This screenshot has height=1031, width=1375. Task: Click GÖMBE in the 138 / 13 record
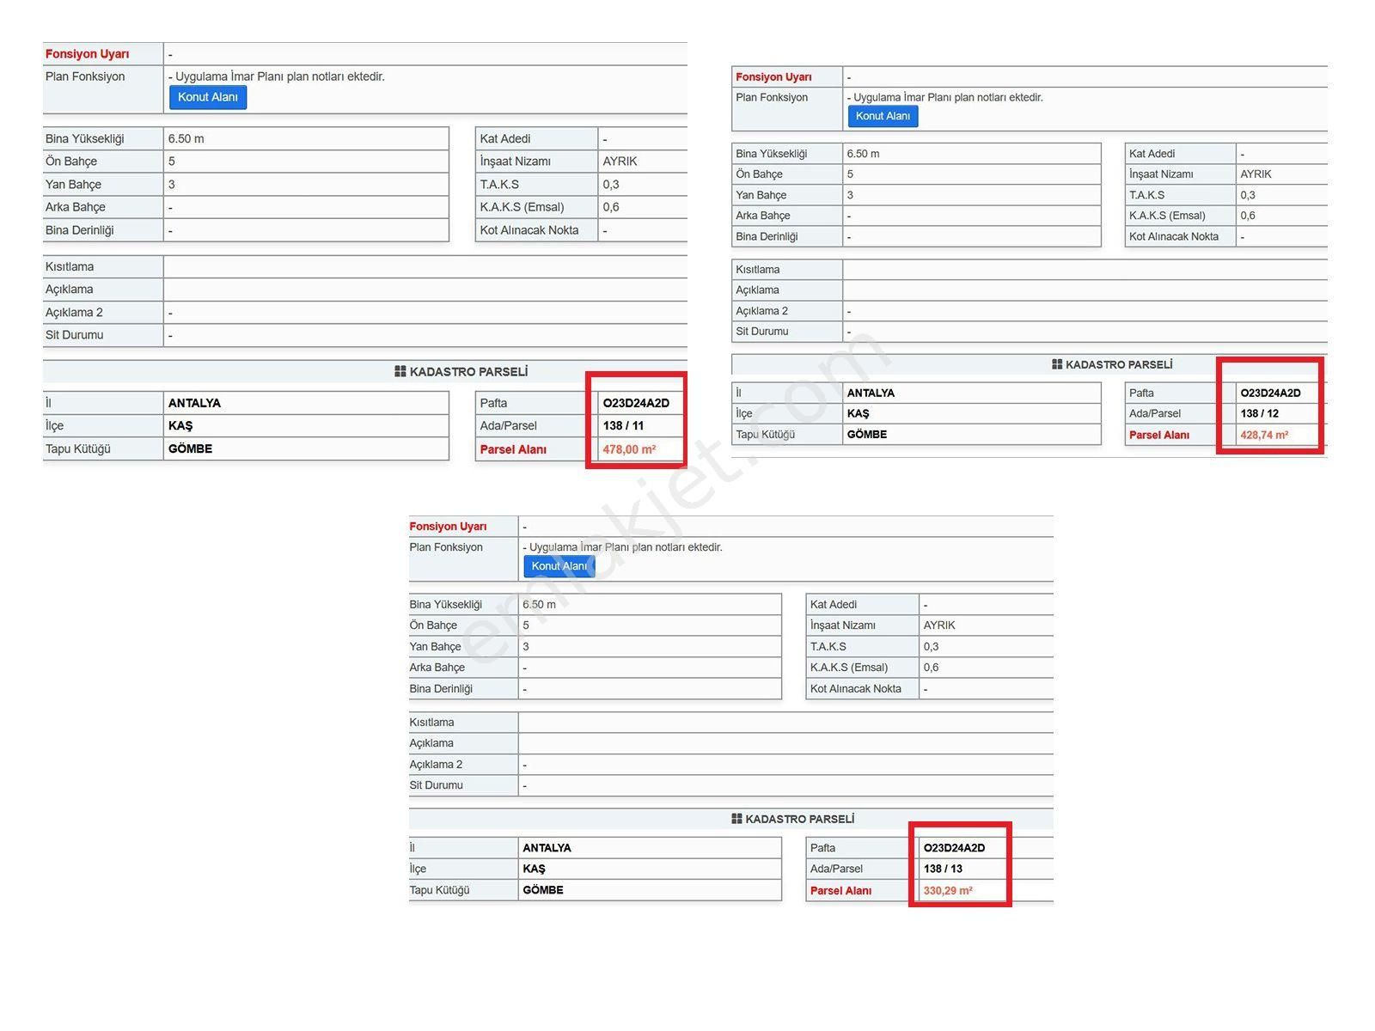[x=543, y=889]
